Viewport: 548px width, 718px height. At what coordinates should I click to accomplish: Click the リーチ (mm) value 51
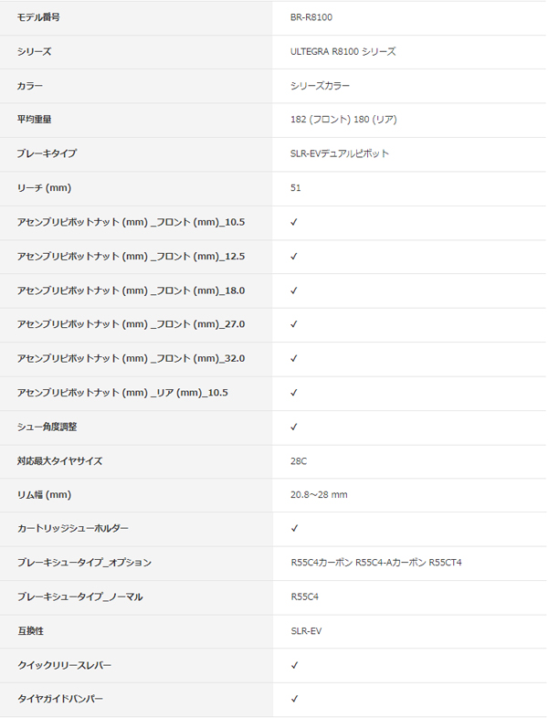tap(296, 188)
